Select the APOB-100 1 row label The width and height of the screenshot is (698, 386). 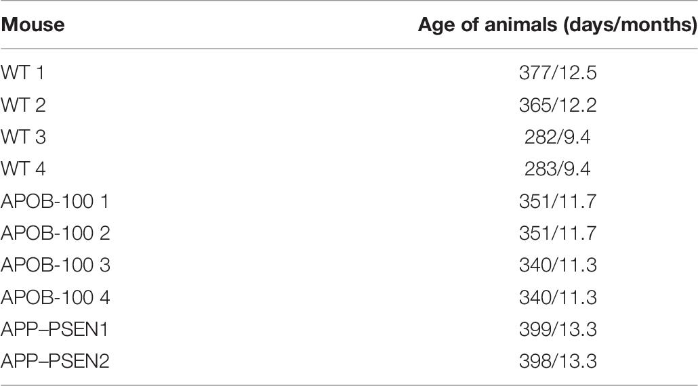point(55,201)
